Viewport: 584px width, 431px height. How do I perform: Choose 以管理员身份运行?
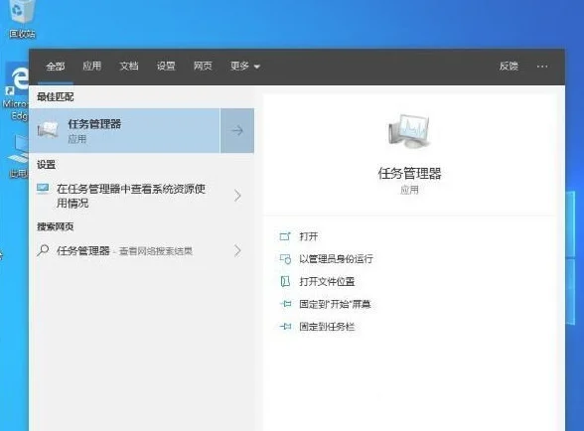(337, 259)
